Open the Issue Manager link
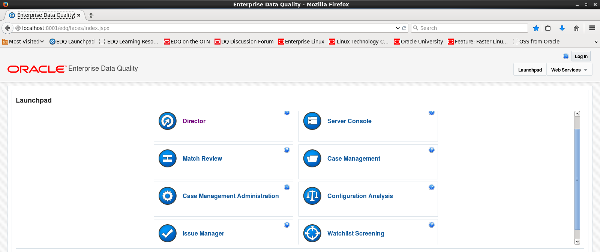Screen dimensions: 600x252 (203, 233)
